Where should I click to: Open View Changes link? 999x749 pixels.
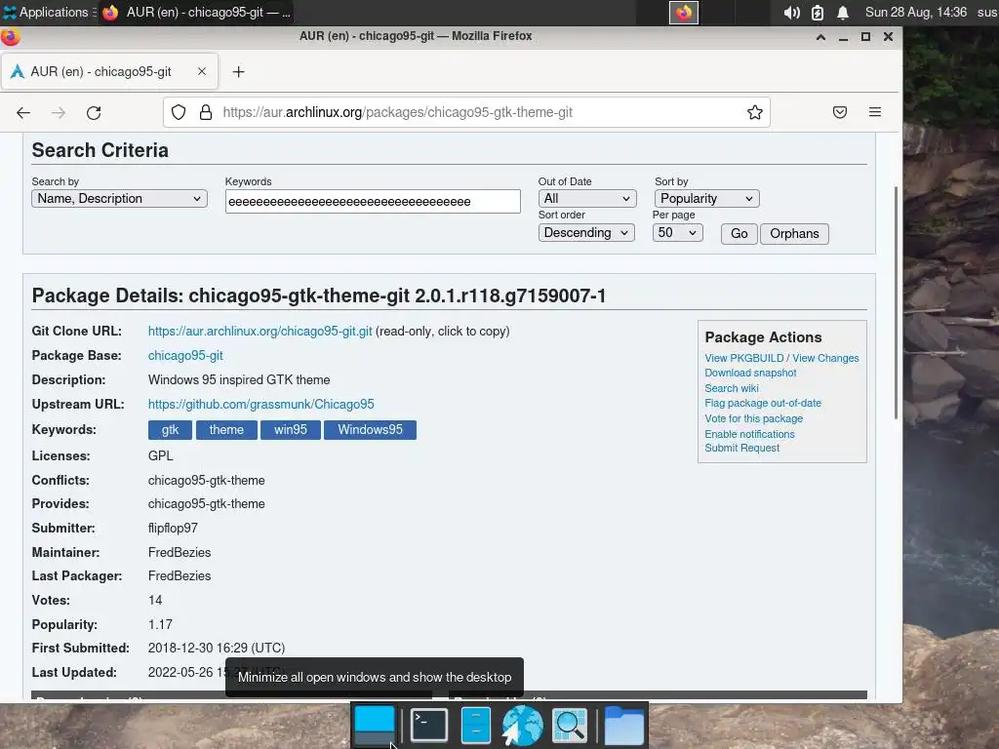point(825,358)
